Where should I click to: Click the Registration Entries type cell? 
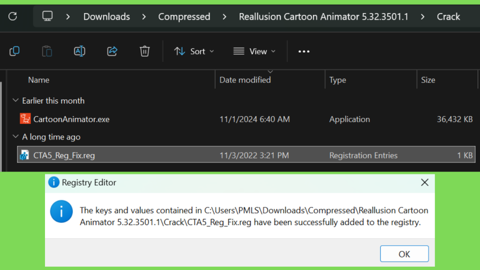(363, 155)
